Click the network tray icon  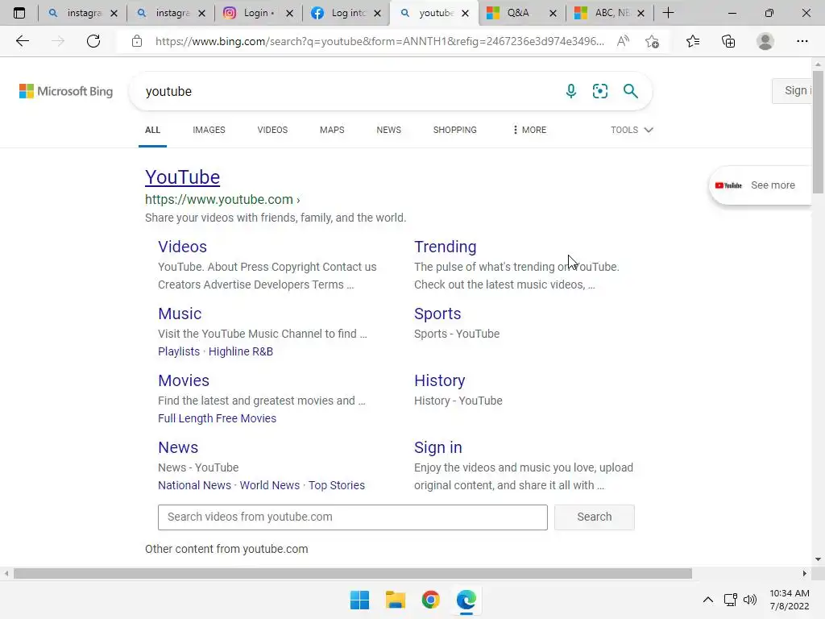pyautogui.click(x=730, y=600)
